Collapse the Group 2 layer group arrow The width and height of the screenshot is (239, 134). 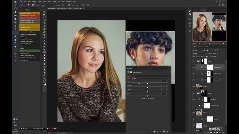coord(196,61)
